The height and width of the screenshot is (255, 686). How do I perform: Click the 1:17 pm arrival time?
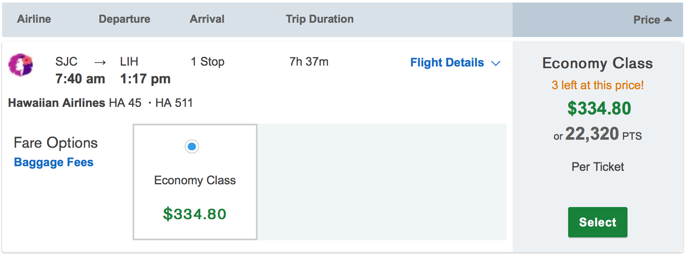[145, 79]
